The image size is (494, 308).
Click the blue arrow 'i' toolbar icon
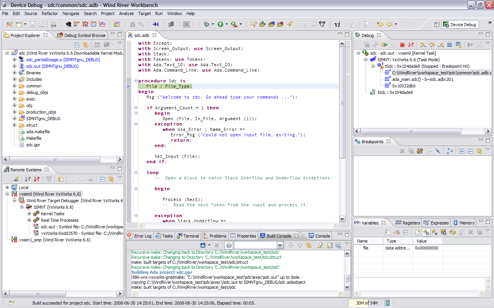point(156,24)
